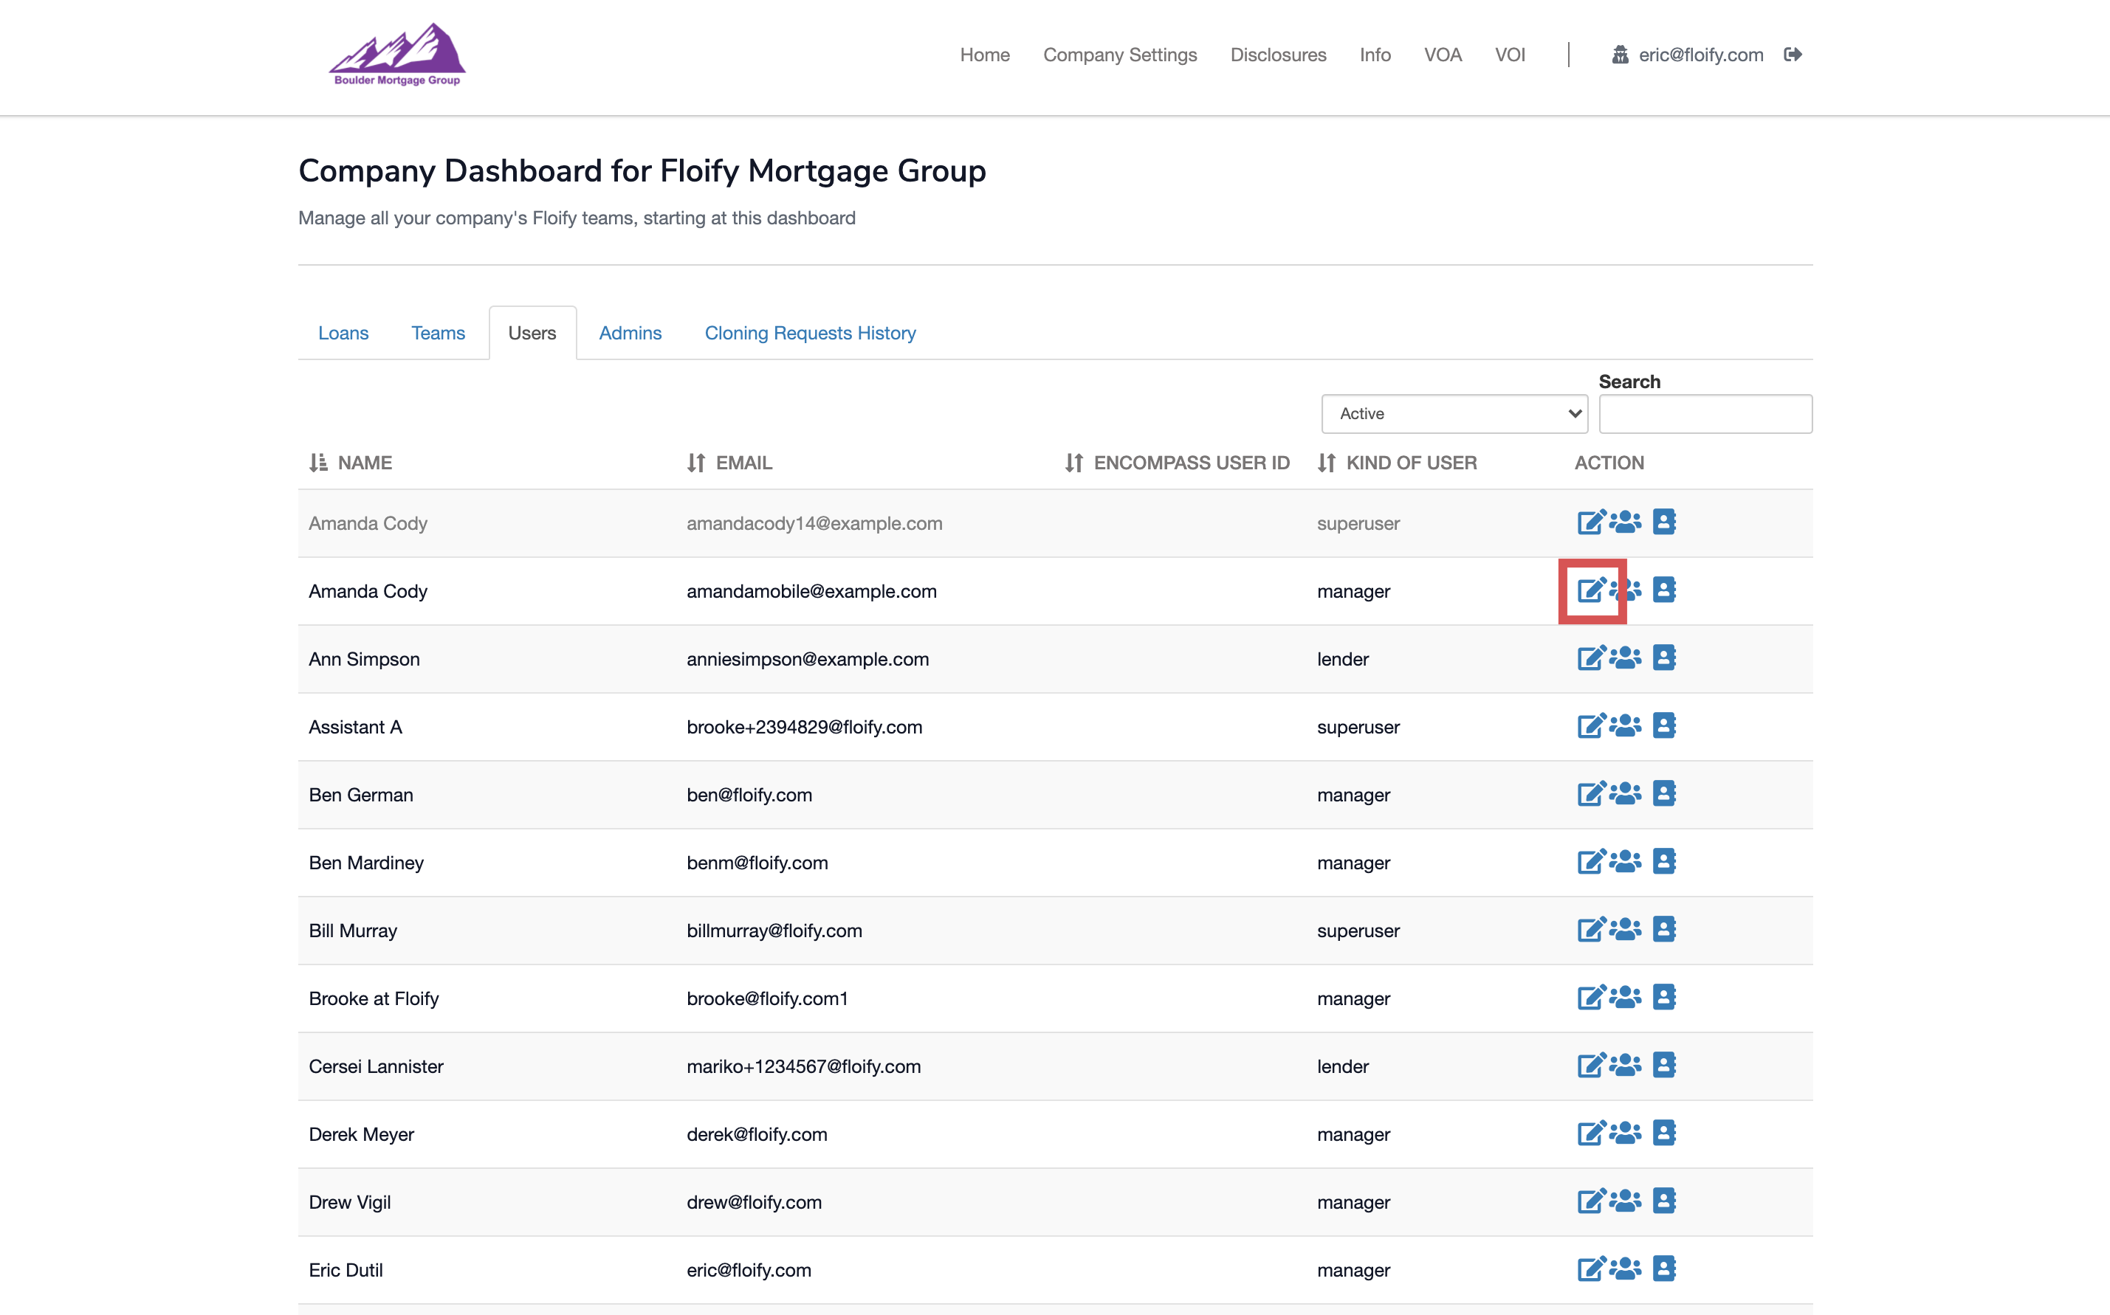Edit user Drew Vigil
This screenshot has height=1315, width=2110.
click(x=1592, y=1200)
